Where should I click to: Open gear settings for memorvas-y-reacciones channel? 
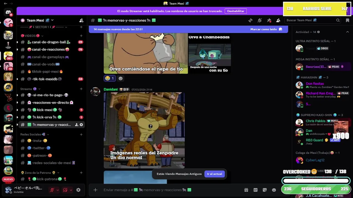click(81, 125)
